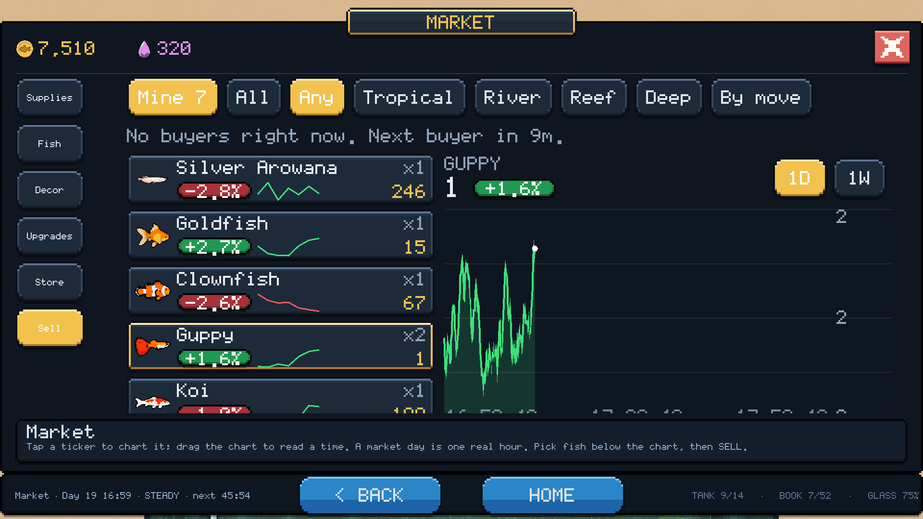This screenshot has width=923, height=519.
Task: Click the BOOK 7/52 status text
Action: click(x=805, y=495)
